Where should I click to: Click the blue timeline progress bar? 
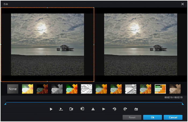point(94,103)
